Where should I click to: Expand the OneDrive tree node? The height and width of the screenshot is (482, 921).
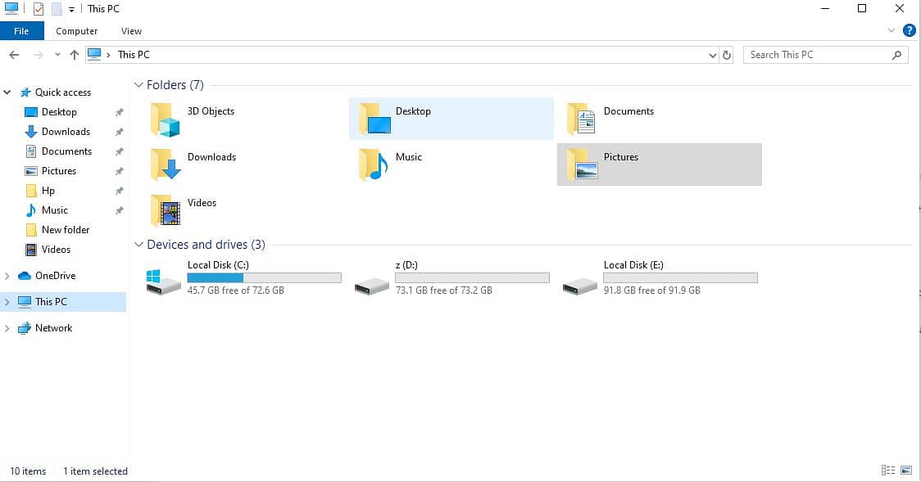click(7, 276)
